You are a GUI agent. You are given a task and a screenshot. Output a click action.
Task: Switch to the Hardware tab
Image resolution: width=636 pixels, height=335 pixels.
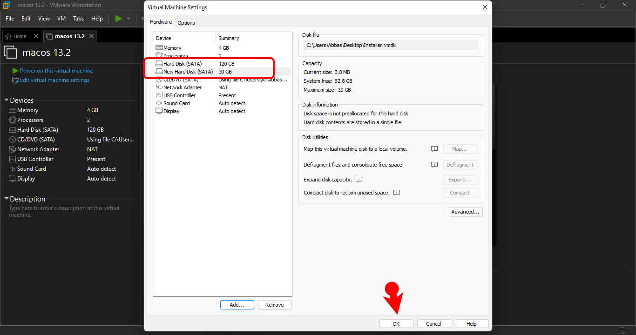coord(161,22)
